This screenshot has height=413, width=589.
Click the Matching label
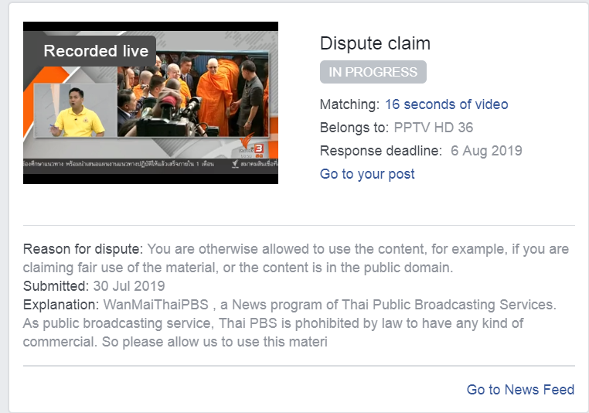[x=349, y=104]
